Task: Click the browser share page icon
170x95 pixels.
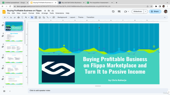Action: (148, 6)
